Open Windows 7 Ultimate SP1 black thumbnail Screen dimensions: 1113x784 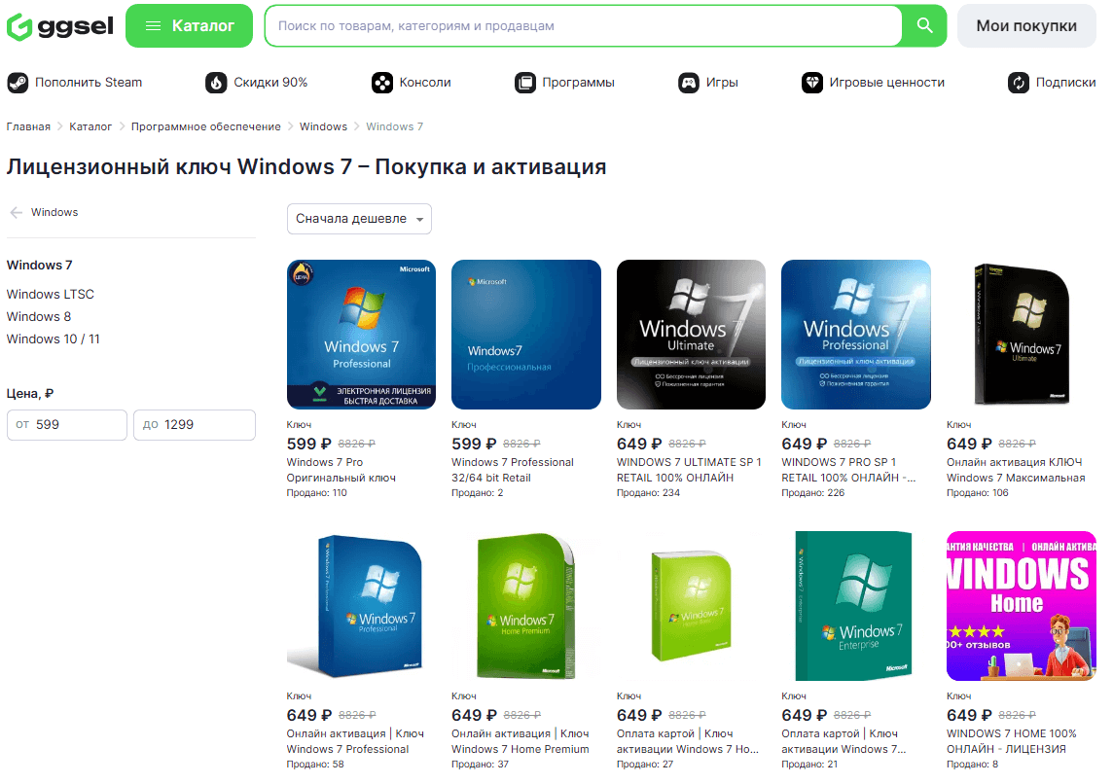692,335
